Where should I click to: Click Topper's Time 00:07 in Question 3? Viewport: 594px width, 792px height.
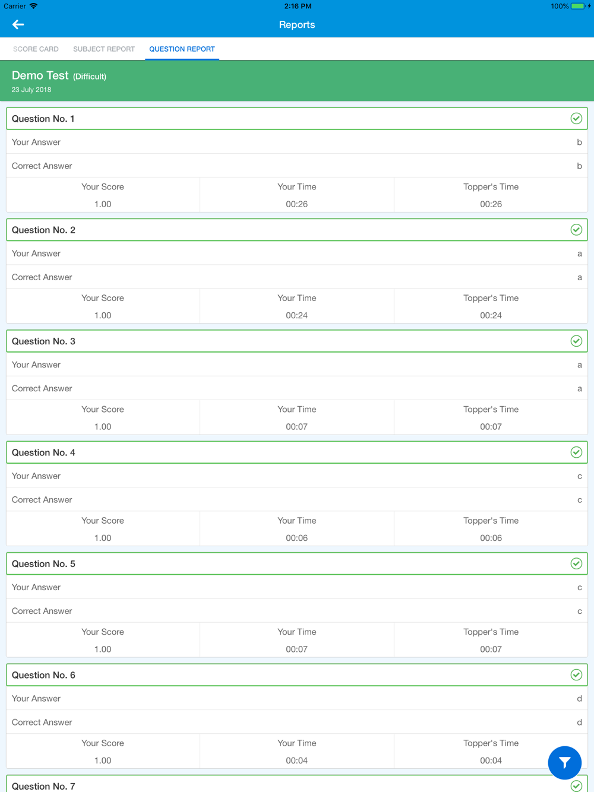point(491,417)
